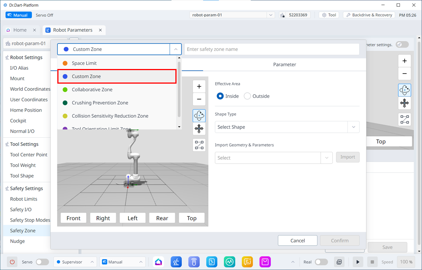
Task: Zoom in with dialog viewer plus button
Action: tap(199, 86)
